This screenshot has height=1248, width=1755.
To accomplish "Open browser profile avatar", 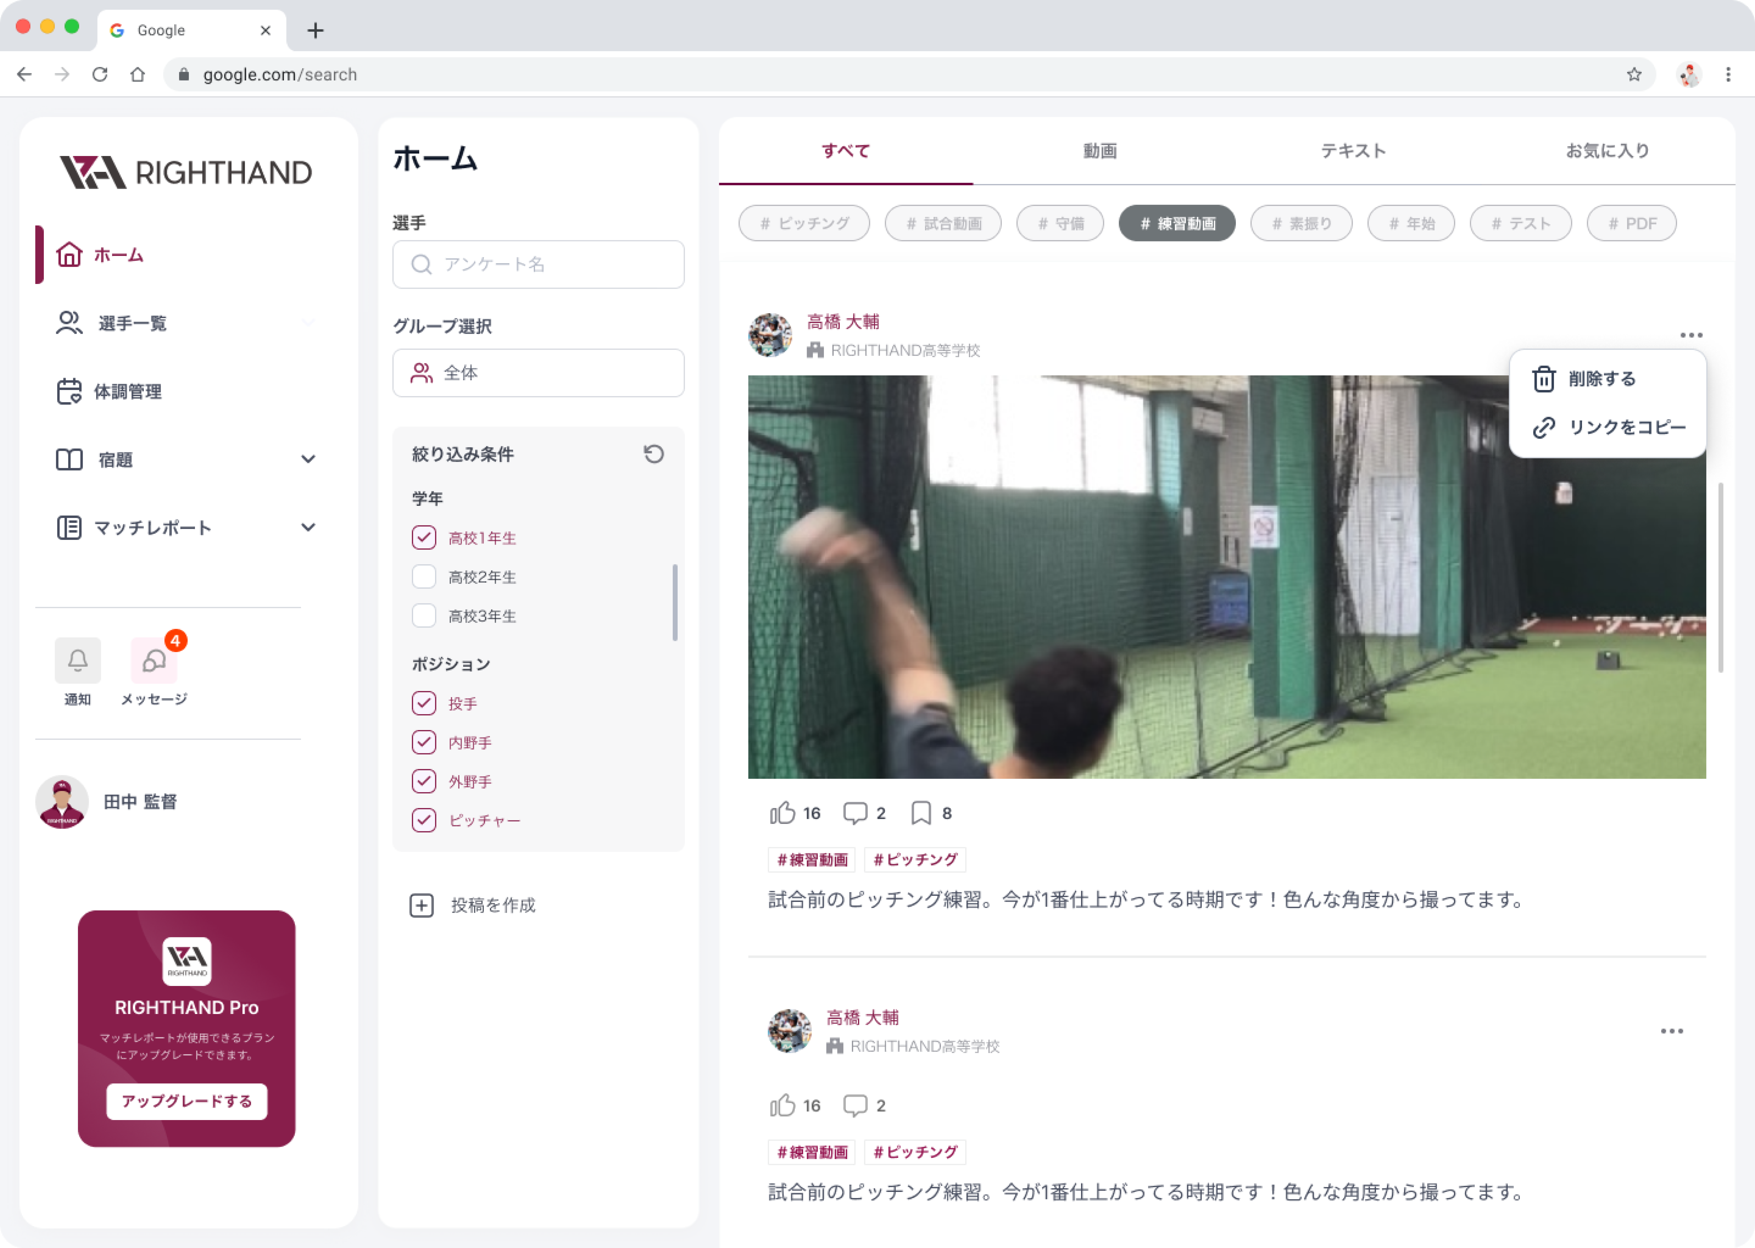I will point(1689,75).
